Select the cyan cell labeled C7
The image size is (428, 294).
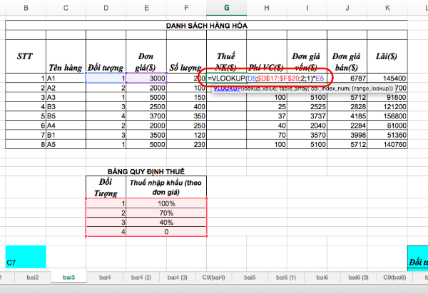pos(26,257)
